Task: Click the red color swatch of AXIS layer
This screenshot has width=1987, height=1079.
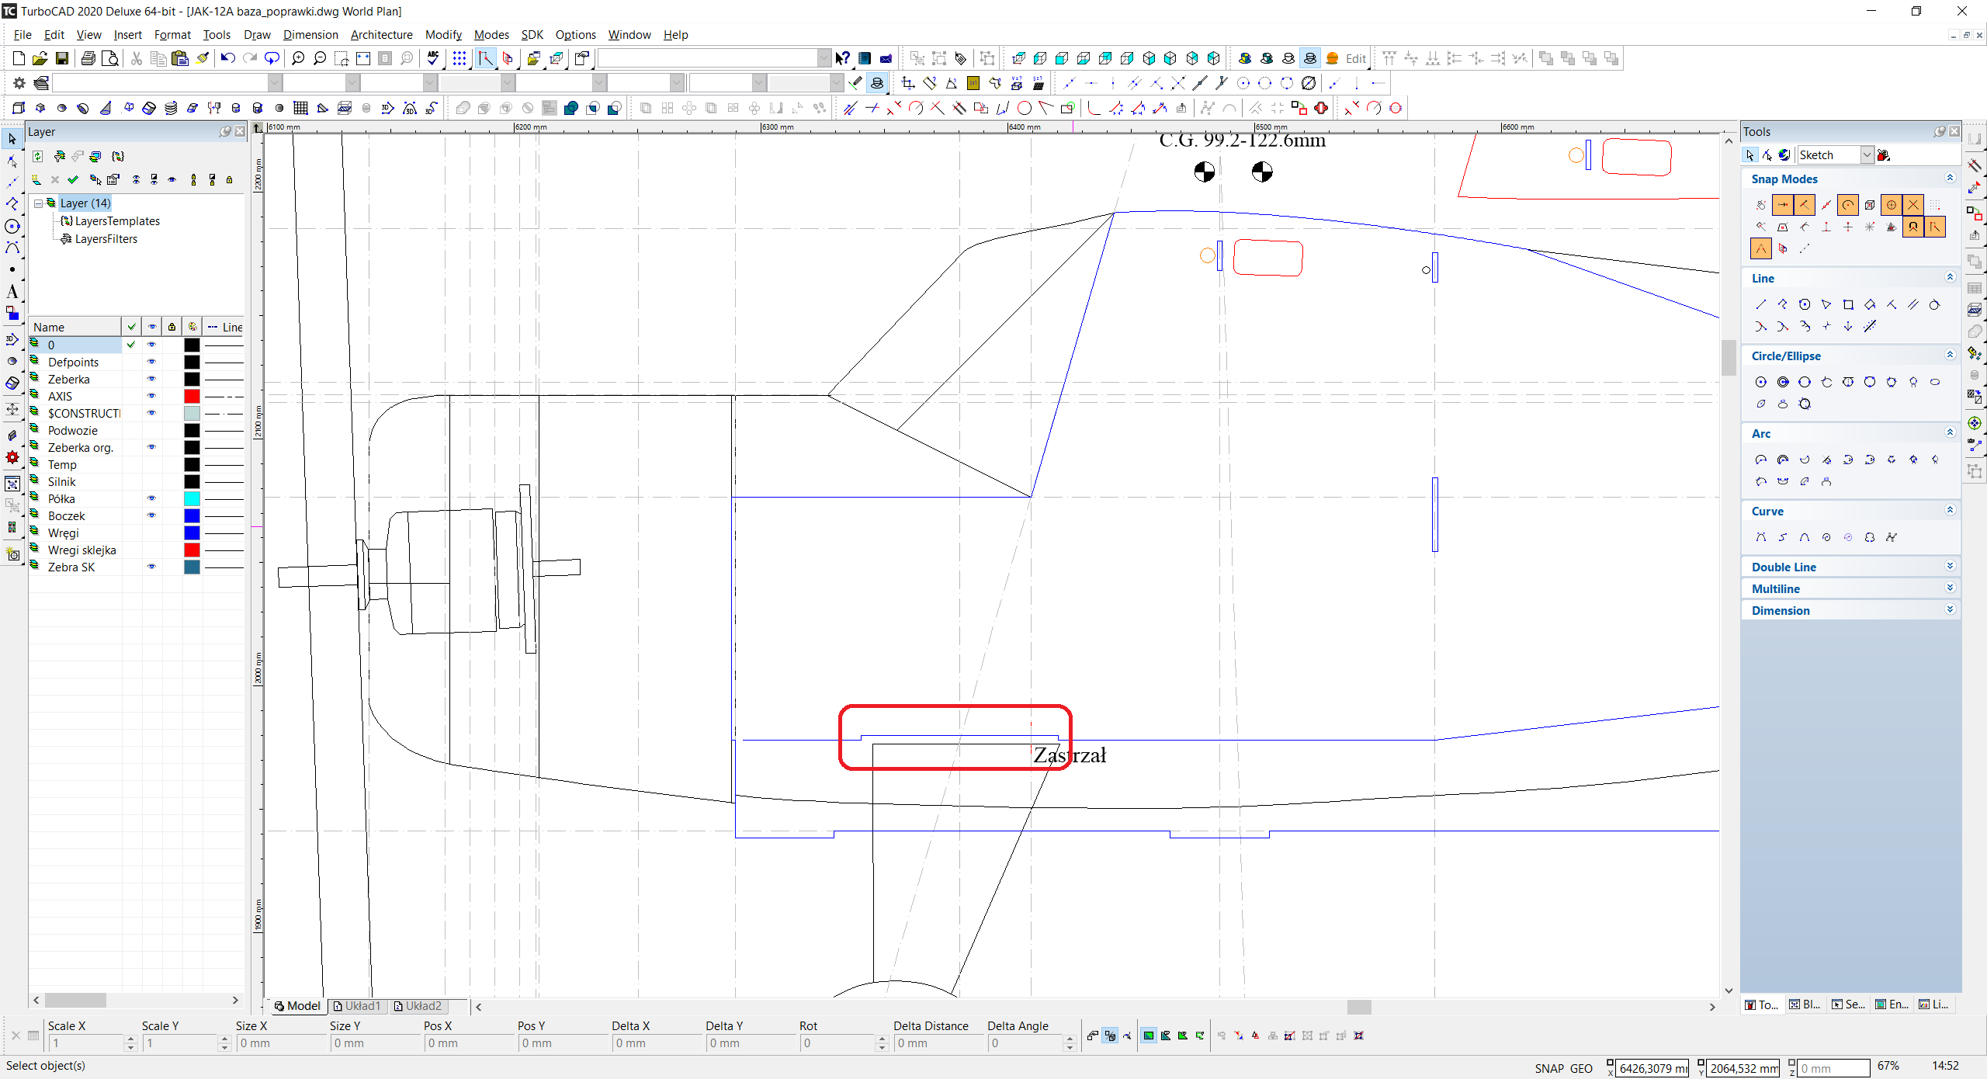Action: click(192, 396)
